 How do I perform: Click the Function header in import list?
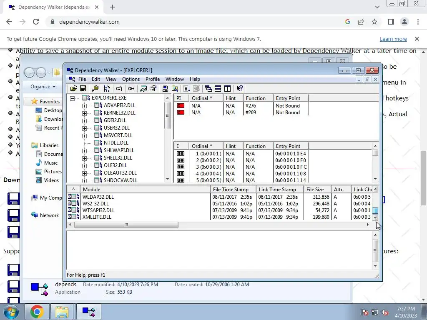point(258,98)
